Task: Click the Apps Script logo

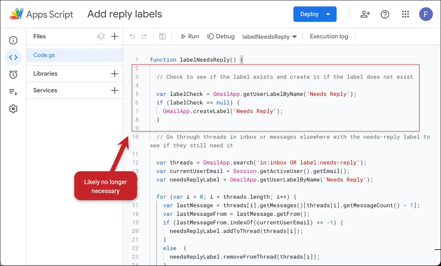Action: [16, 14]
